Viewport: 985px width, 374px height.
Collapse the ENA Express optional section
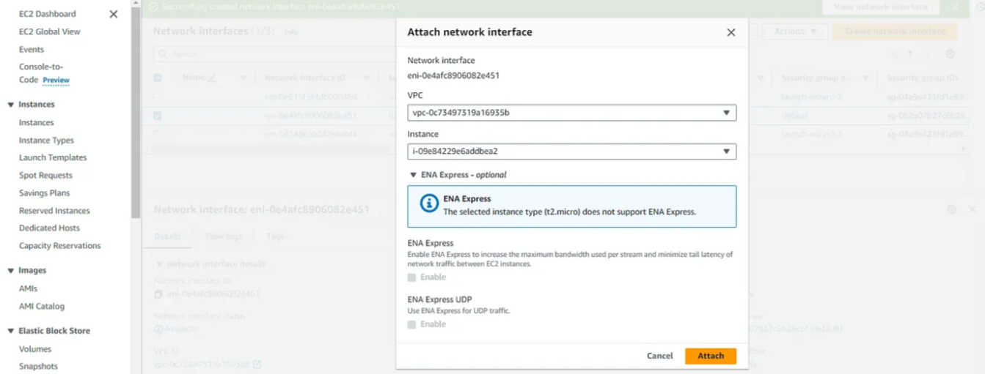pyautogui.click(x=414, y=175)
